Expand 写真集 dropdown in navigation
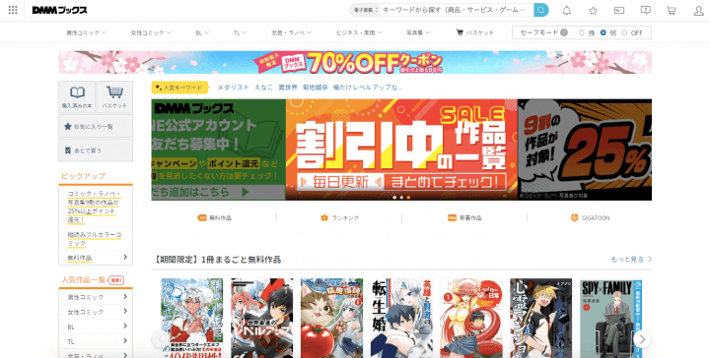Viewport: 710px width, 358px height. [x=418, y=32]
